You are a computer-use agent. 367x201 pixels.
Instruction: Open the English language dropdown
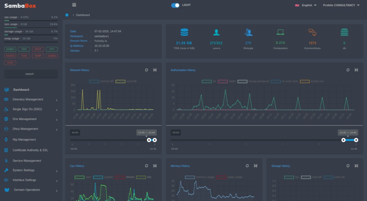pyautogui.click(x=306, y=5)
